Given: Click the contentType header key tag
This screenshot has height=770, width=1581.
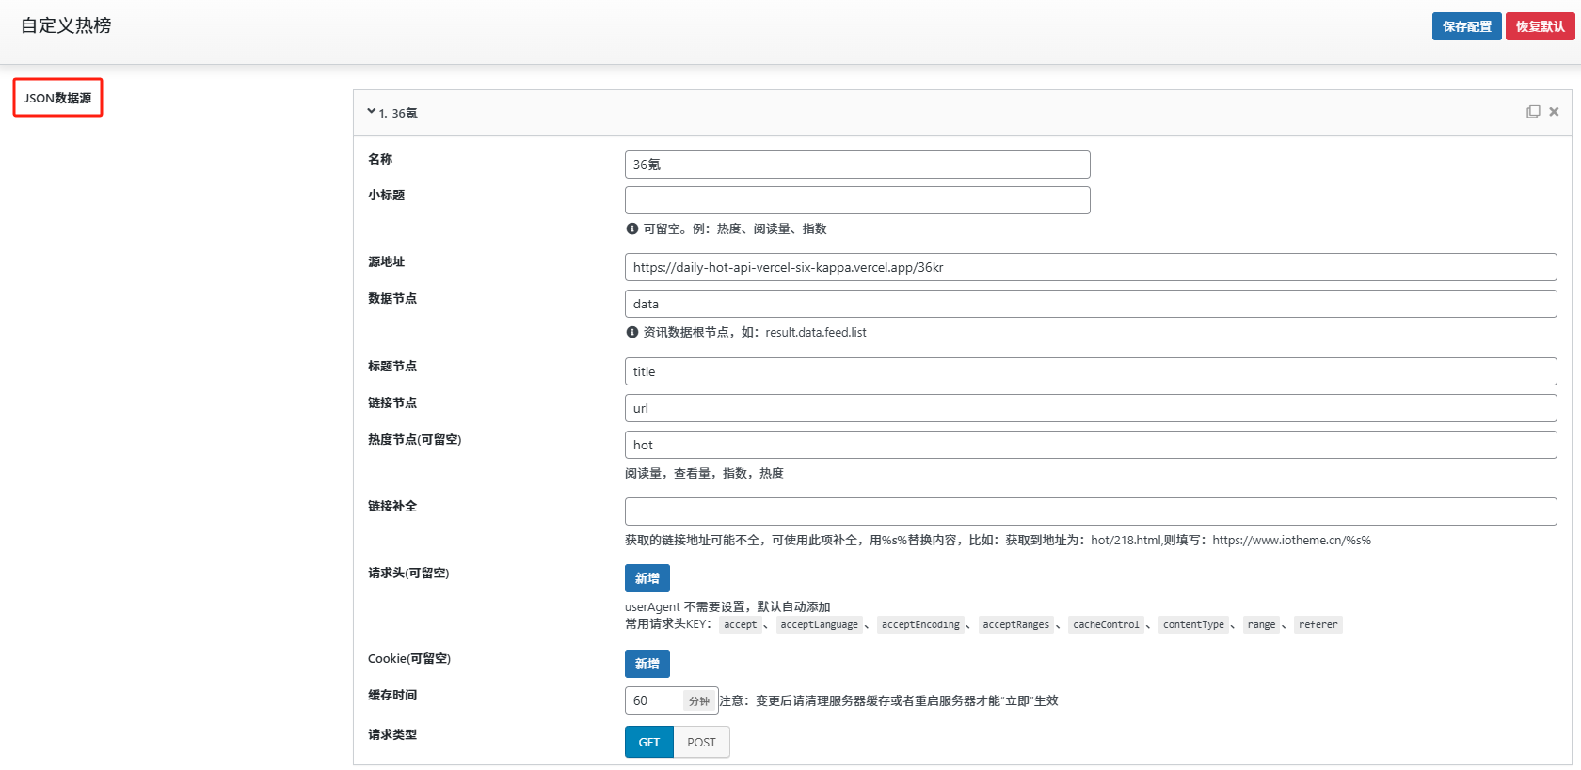Looking at the screenshot, I should [x=1193, y=624].
